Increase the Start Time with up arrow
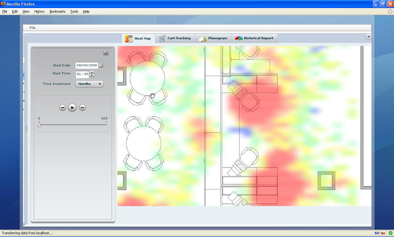 pos(92,73)
